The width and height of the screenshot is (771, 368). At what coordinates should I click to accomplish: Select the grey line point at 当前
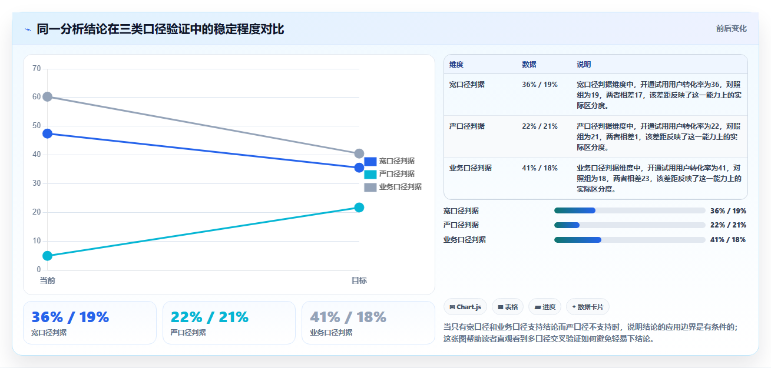tap(48, 96)
